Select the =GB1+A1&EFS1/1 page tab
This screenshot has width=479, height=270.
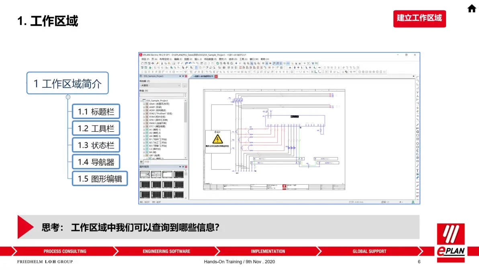(203, 76)
